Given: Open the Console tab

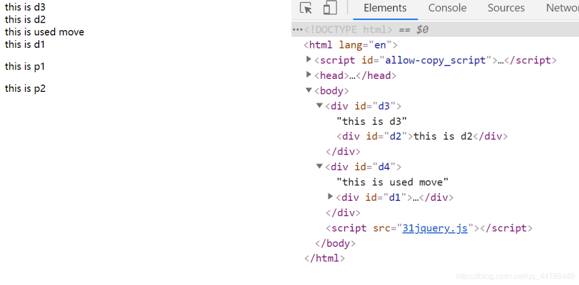Looking at the screenshot, I should [x=447, y=8].
